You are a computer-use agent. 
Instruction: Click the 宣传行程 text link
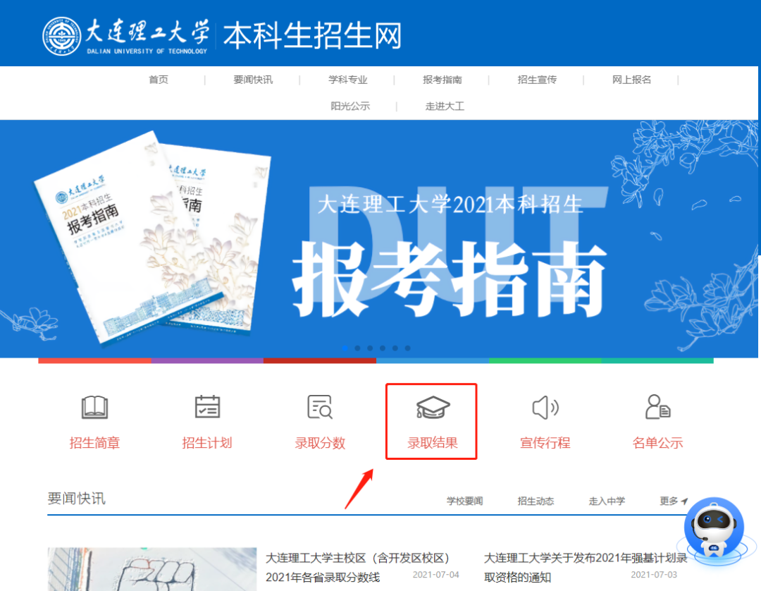point(545,442)
